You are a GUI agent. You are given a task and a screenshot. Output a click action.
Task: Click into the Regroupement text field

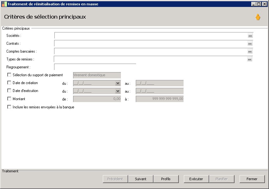pos(95,67)
